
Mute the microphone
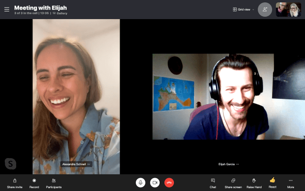141,182
